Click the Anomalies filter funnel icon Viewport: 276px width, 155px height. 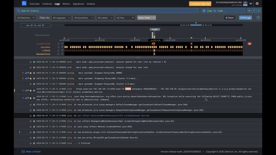pyautogui.click(x=62, y=47)
